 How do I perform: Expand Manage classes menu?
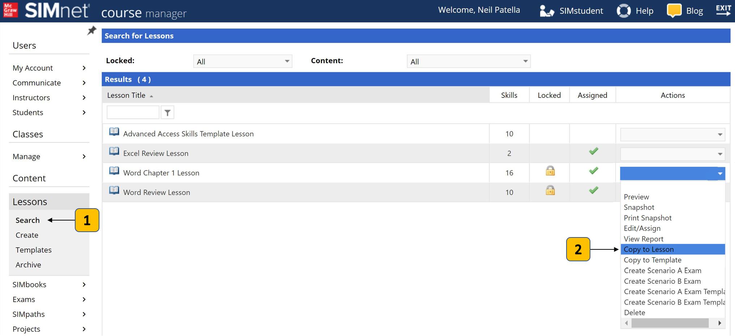[49, 156]
